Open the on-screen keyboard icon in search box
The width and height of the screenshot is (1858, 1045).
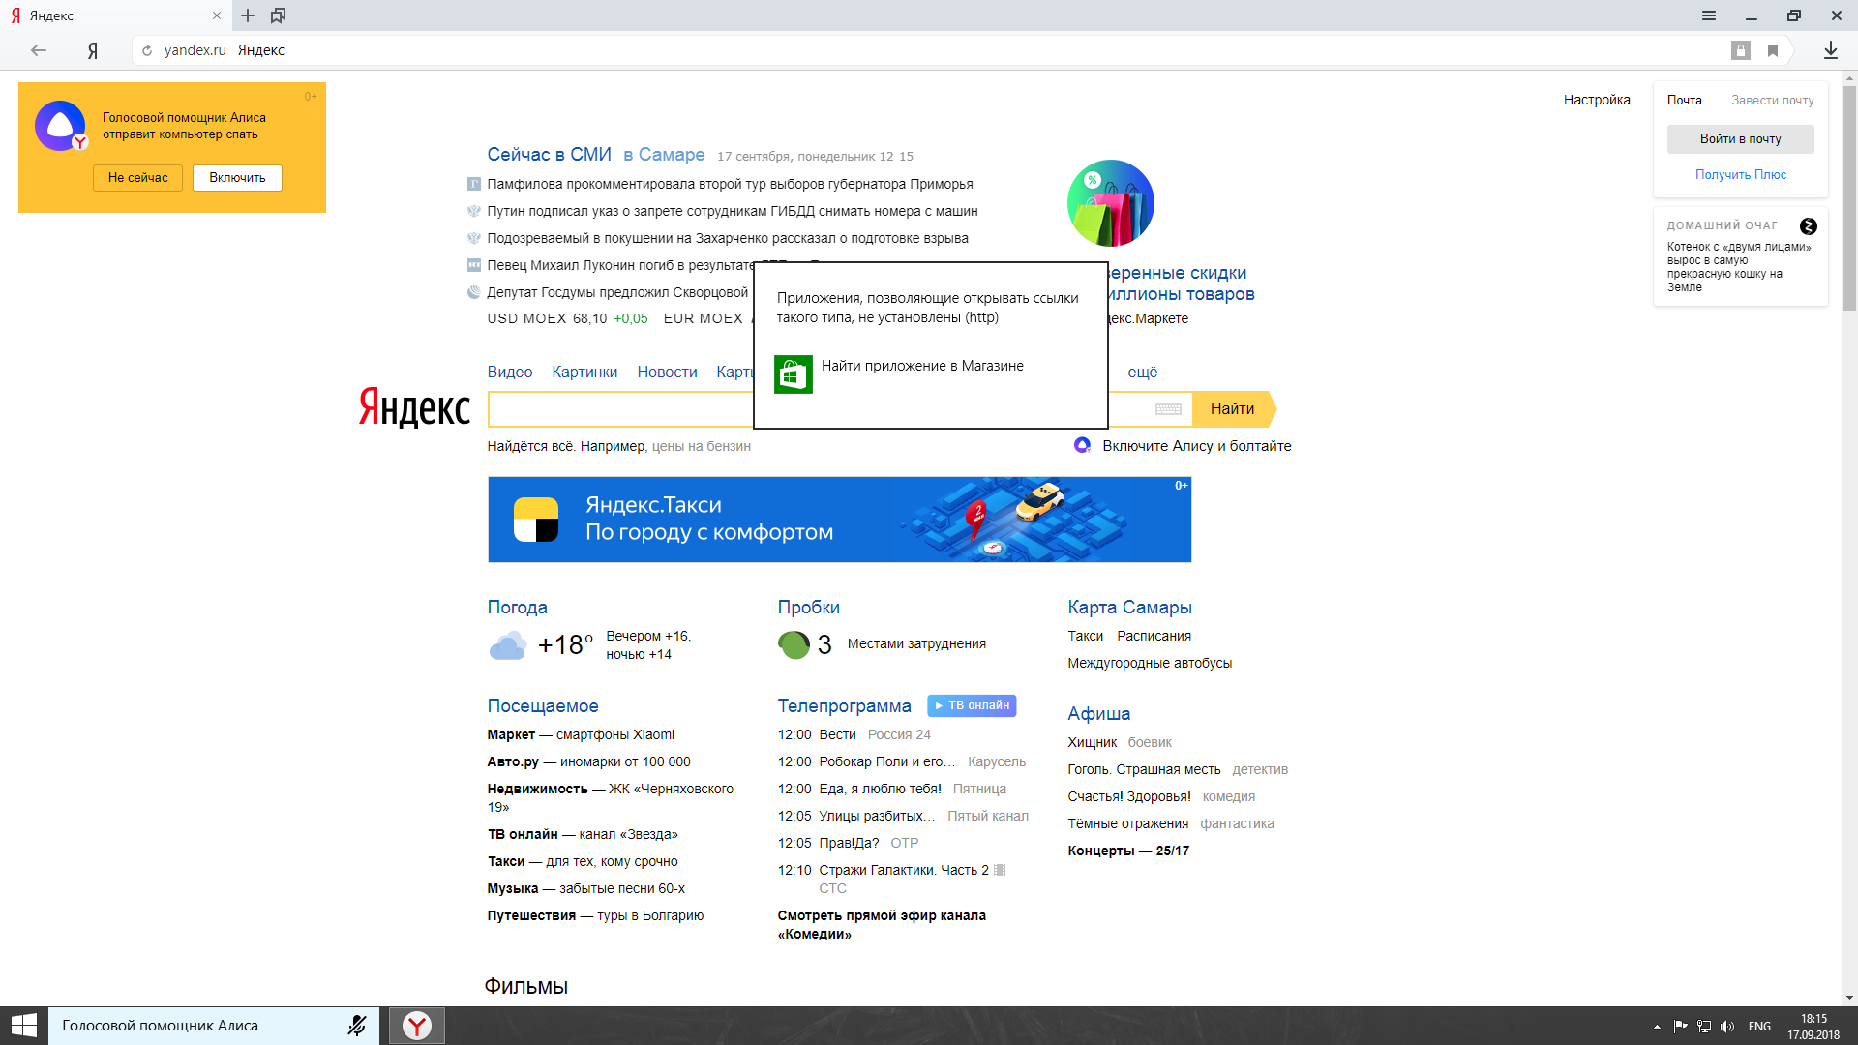1168,409
